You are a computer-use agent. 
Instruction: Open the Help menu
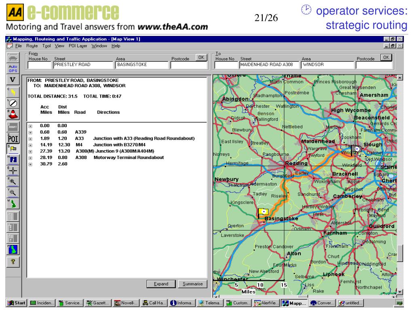pyautogui.click(x=116, y=46)
